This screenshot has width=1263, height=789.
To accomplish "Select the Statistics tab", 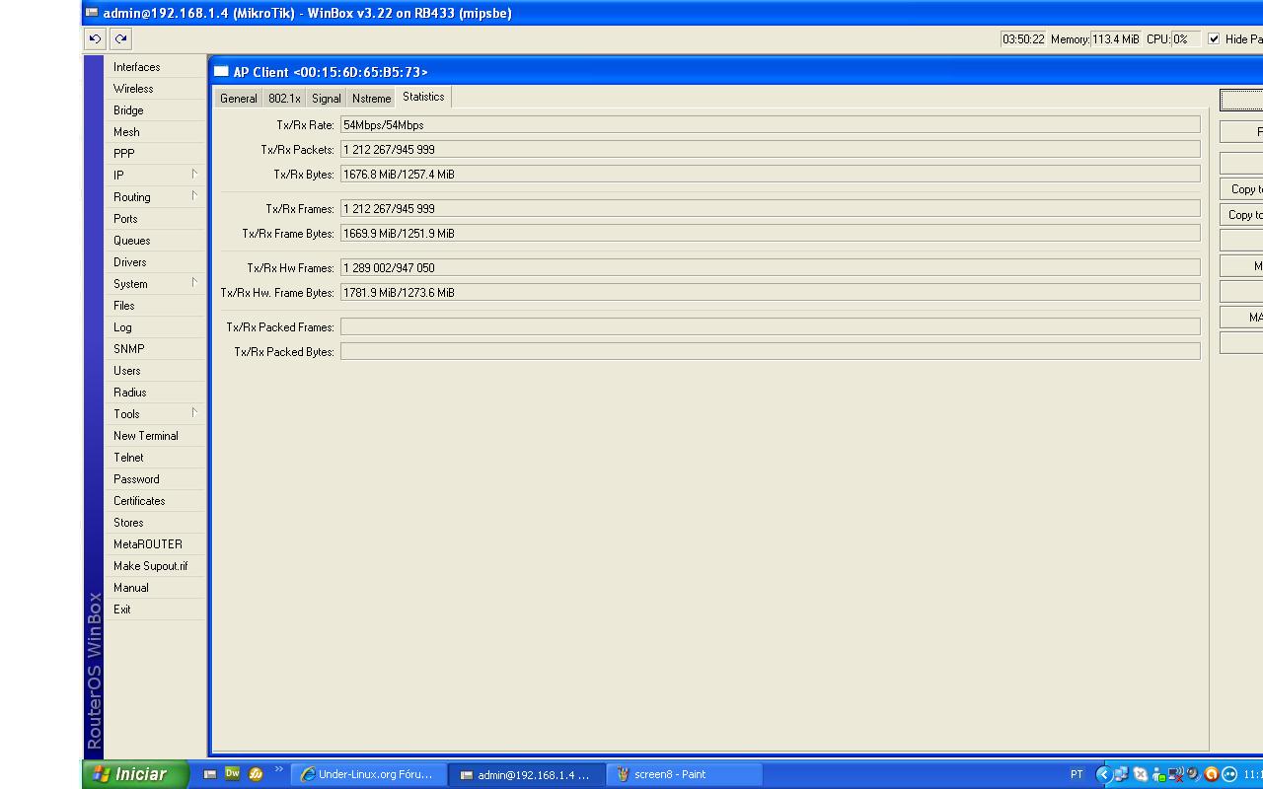I will click(x=423, y=97).
